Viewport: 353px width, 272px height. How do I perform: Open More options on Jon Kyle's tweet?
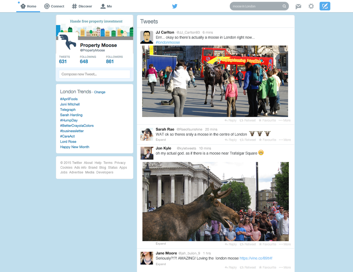(285, 244)
